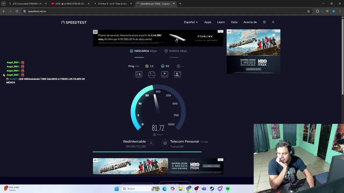The height and width of the screenshot is (193, 344).
Task: Open the user account icon in header
Action: (x=273, y=22)
